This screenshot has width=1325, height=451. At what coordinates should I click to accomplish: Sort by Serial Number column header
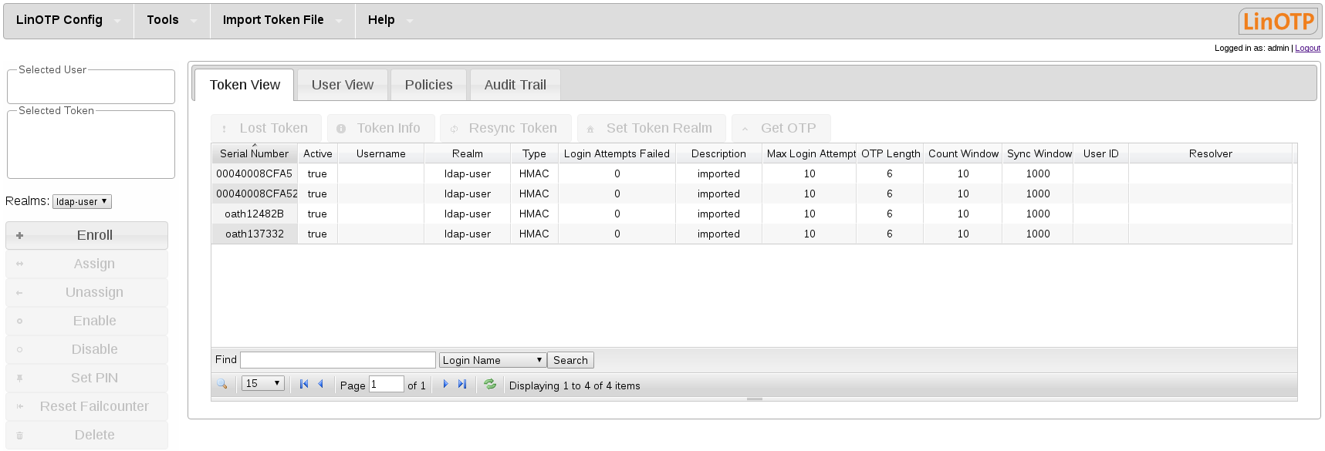254,153
